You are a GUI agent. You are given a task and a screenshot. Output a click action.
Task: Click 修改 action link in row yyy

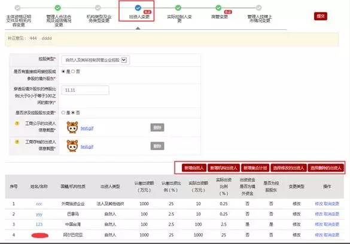point(319,214)
